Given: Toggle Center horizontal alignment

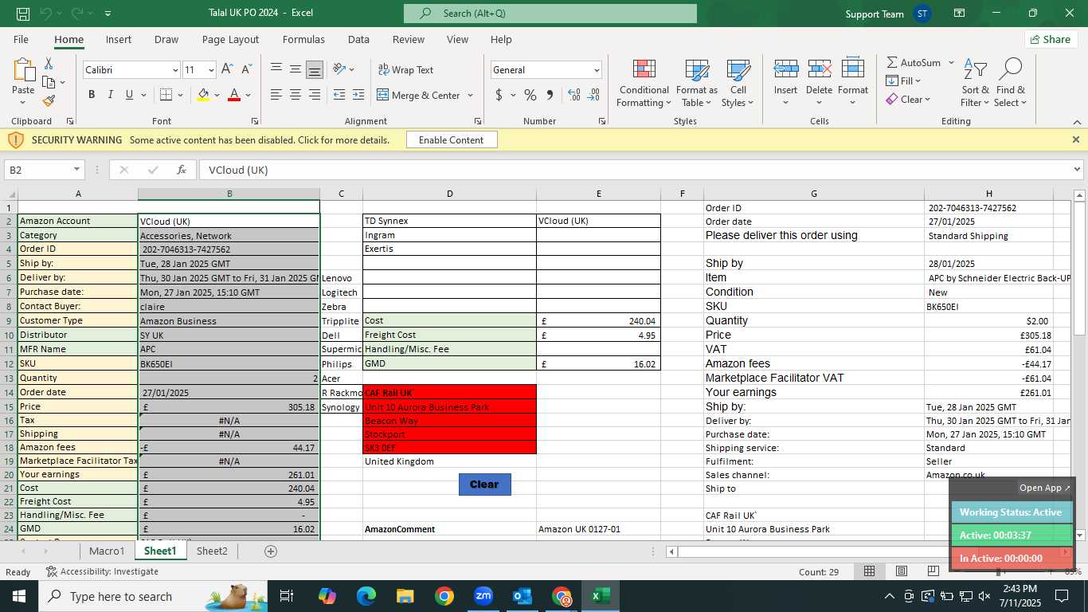Looking at the screenshot, I should point(295,95).
